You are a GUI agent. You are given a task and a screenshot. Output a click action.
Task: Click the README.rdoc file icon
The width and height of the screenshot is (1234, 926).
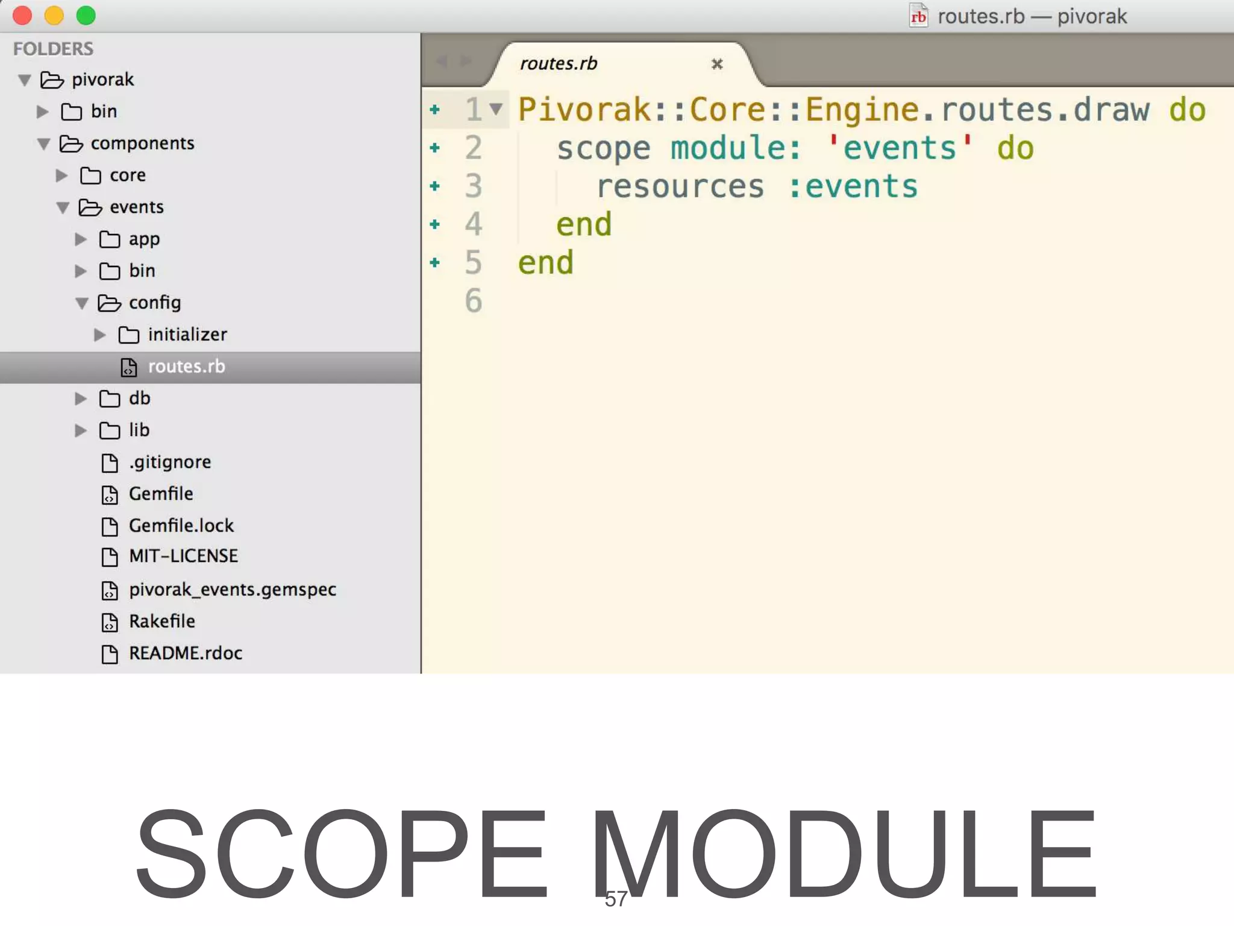pyautogui.click(x=110, y=654)
